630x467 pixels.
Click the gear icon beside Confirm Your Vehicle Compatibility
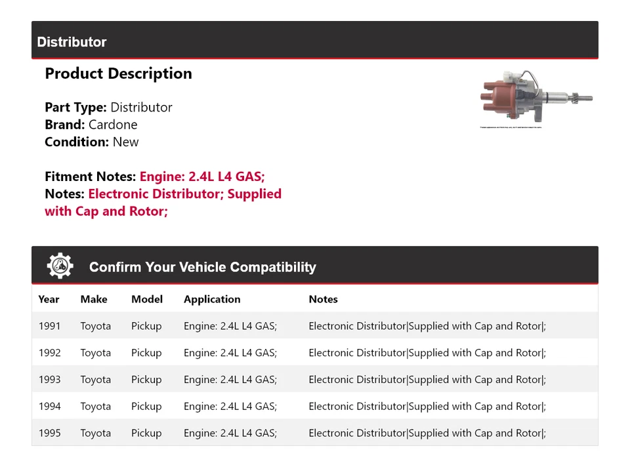point(60,266)
